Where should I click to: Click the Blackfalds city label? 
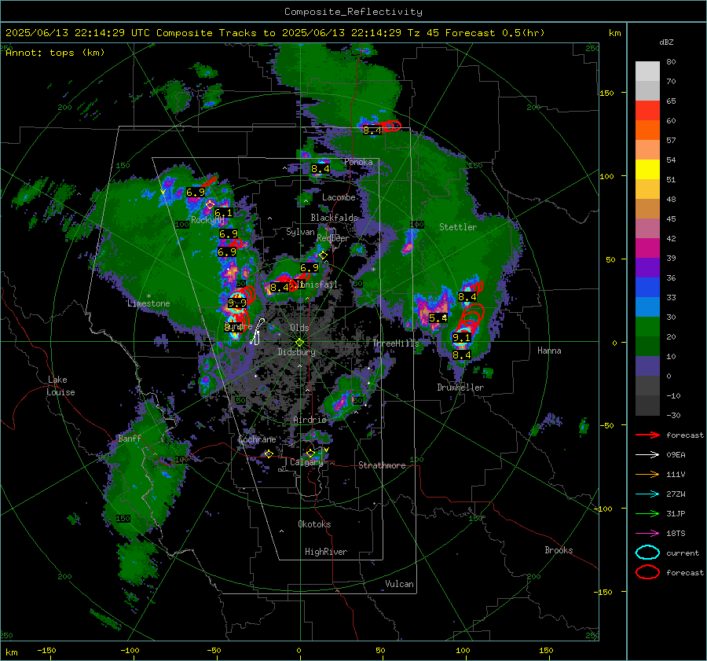(334, 218)
